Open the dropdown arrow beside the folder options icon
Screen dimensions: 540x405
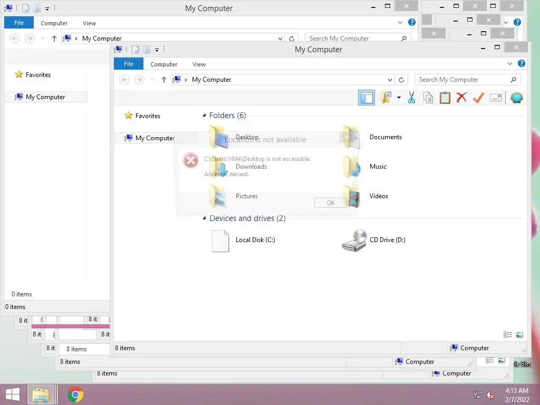[x=399, y=98]
